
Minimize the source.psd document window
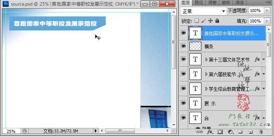click(145, 4)
